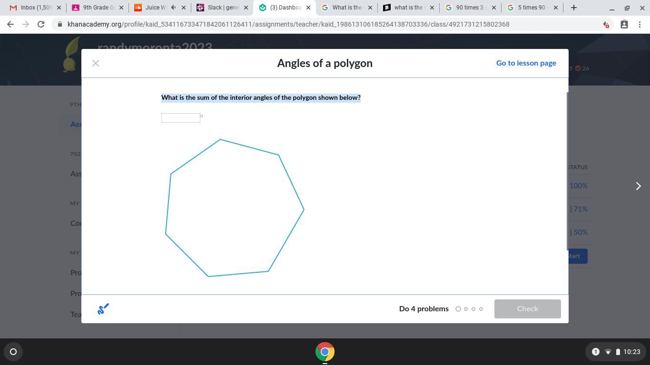Close the 9th Grade tab

point(121,8)
